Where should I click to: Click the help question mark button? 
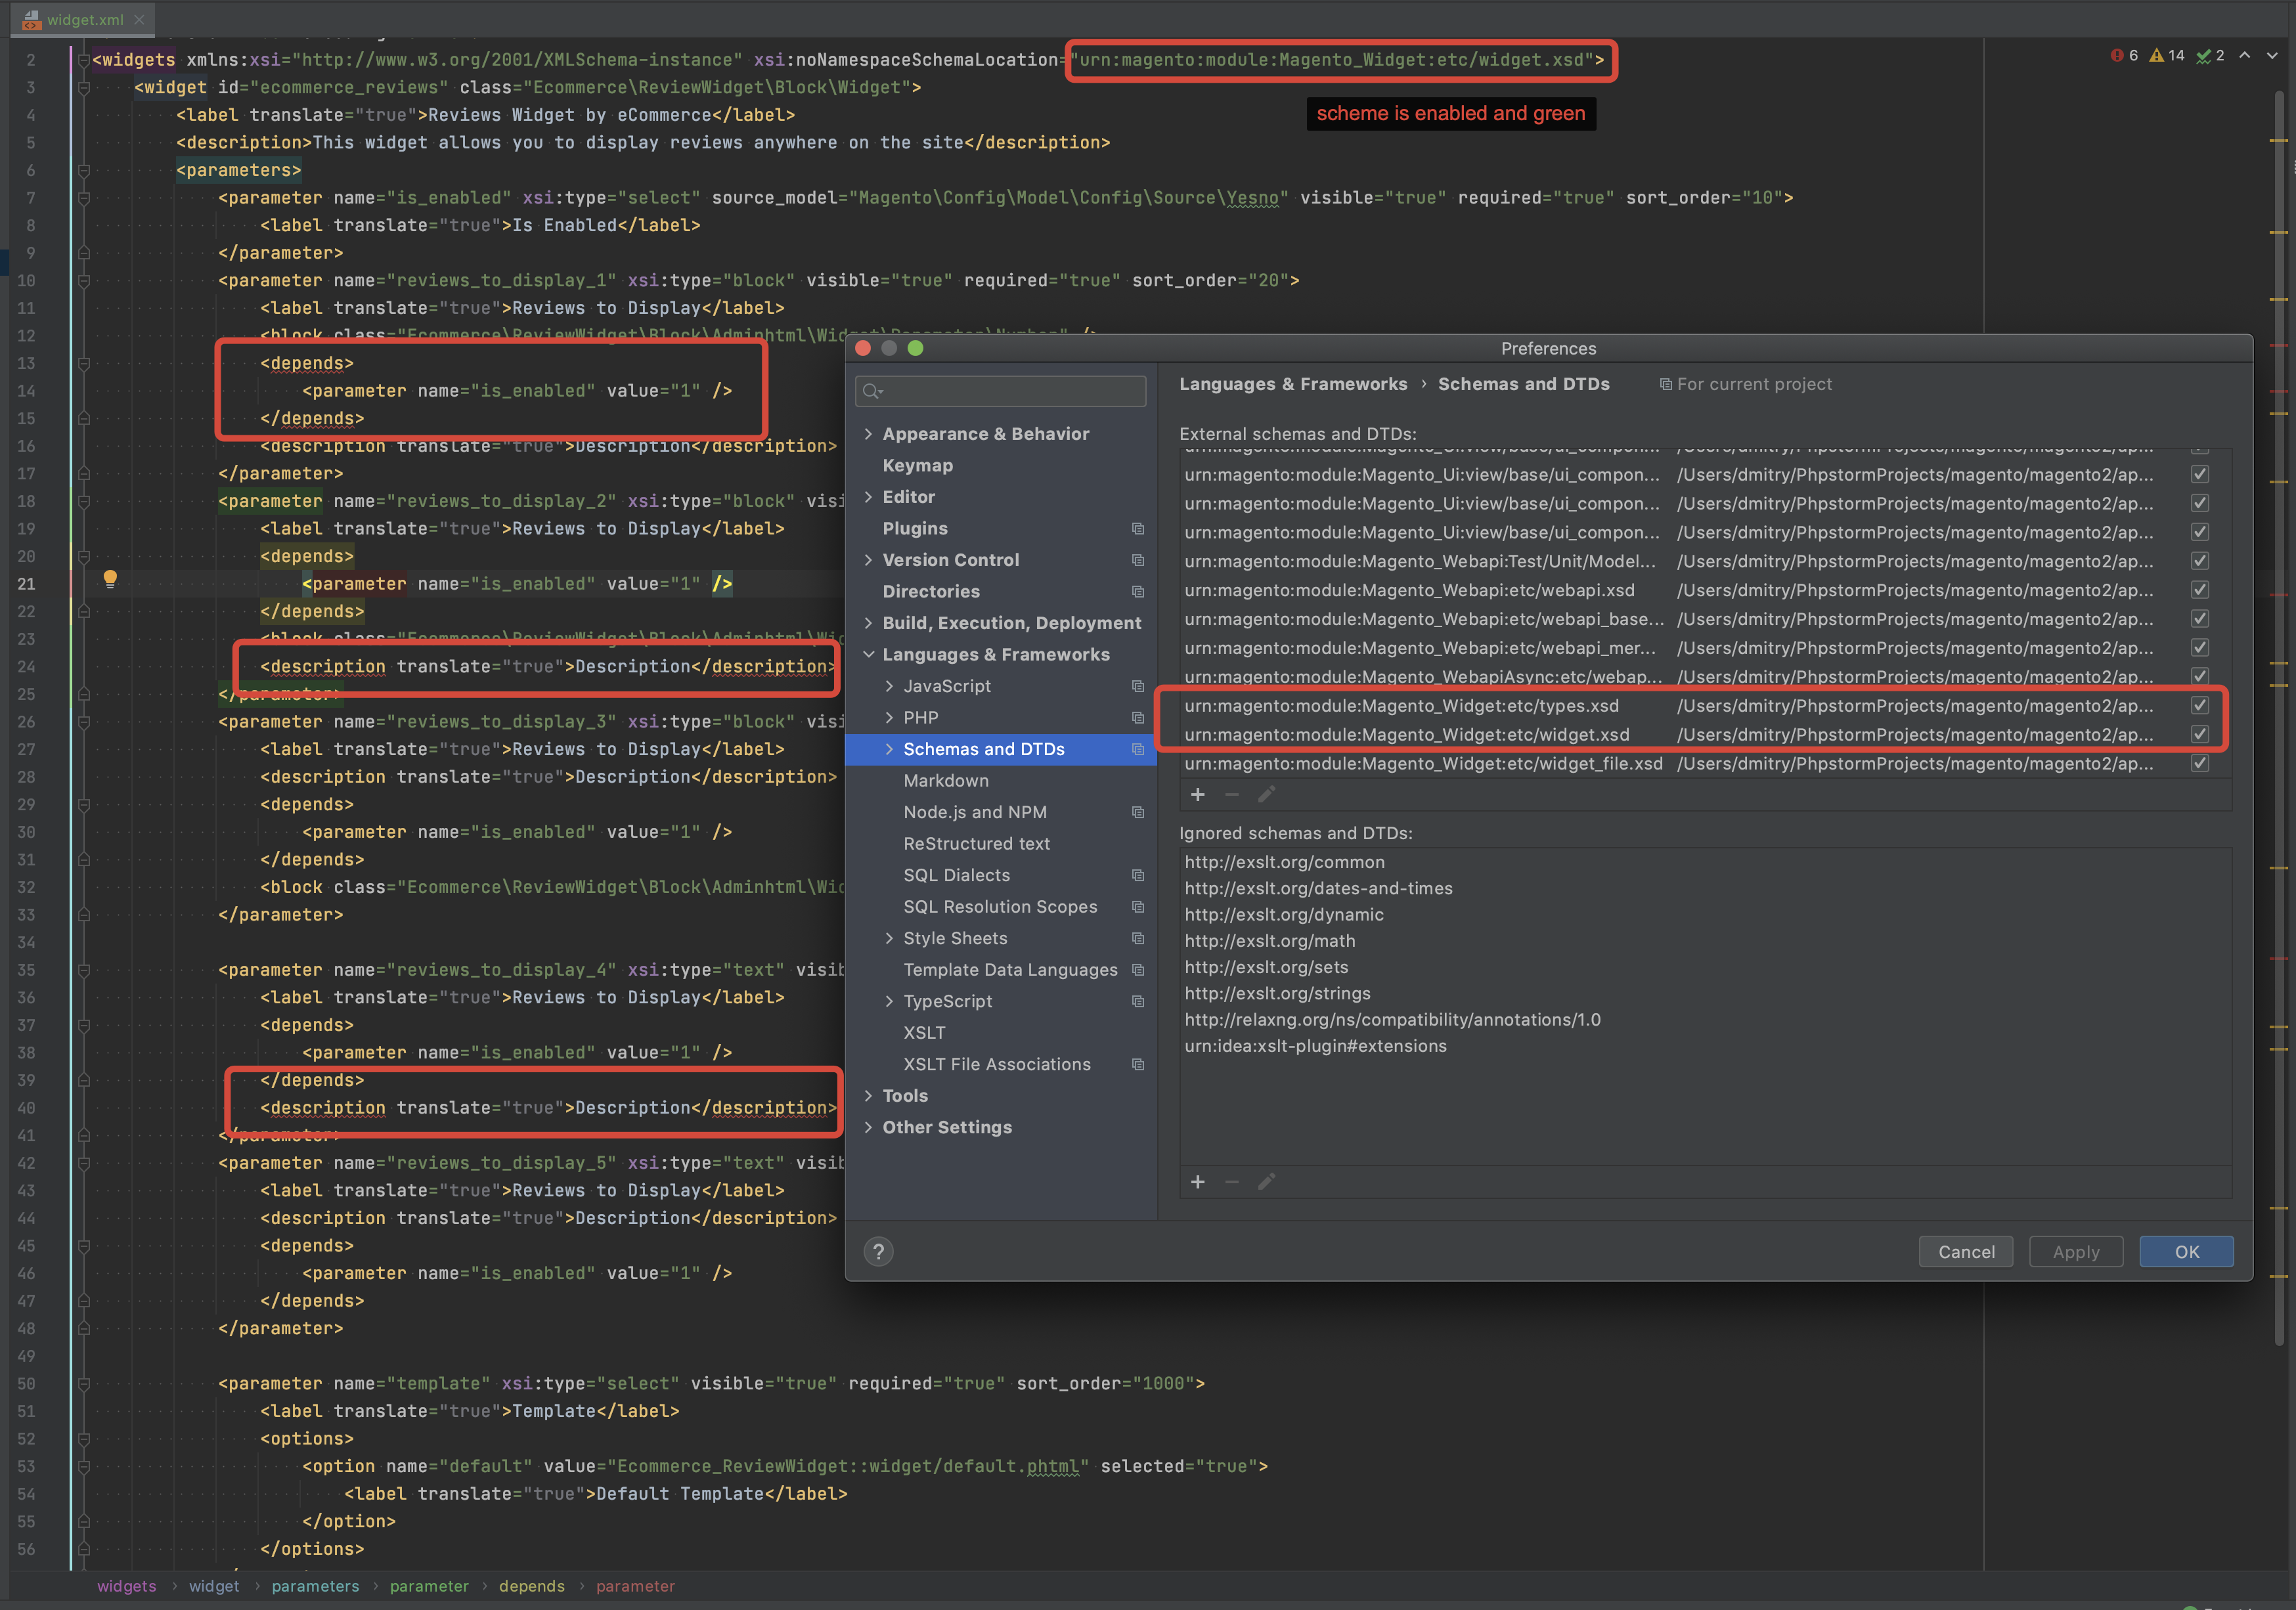878,1251
